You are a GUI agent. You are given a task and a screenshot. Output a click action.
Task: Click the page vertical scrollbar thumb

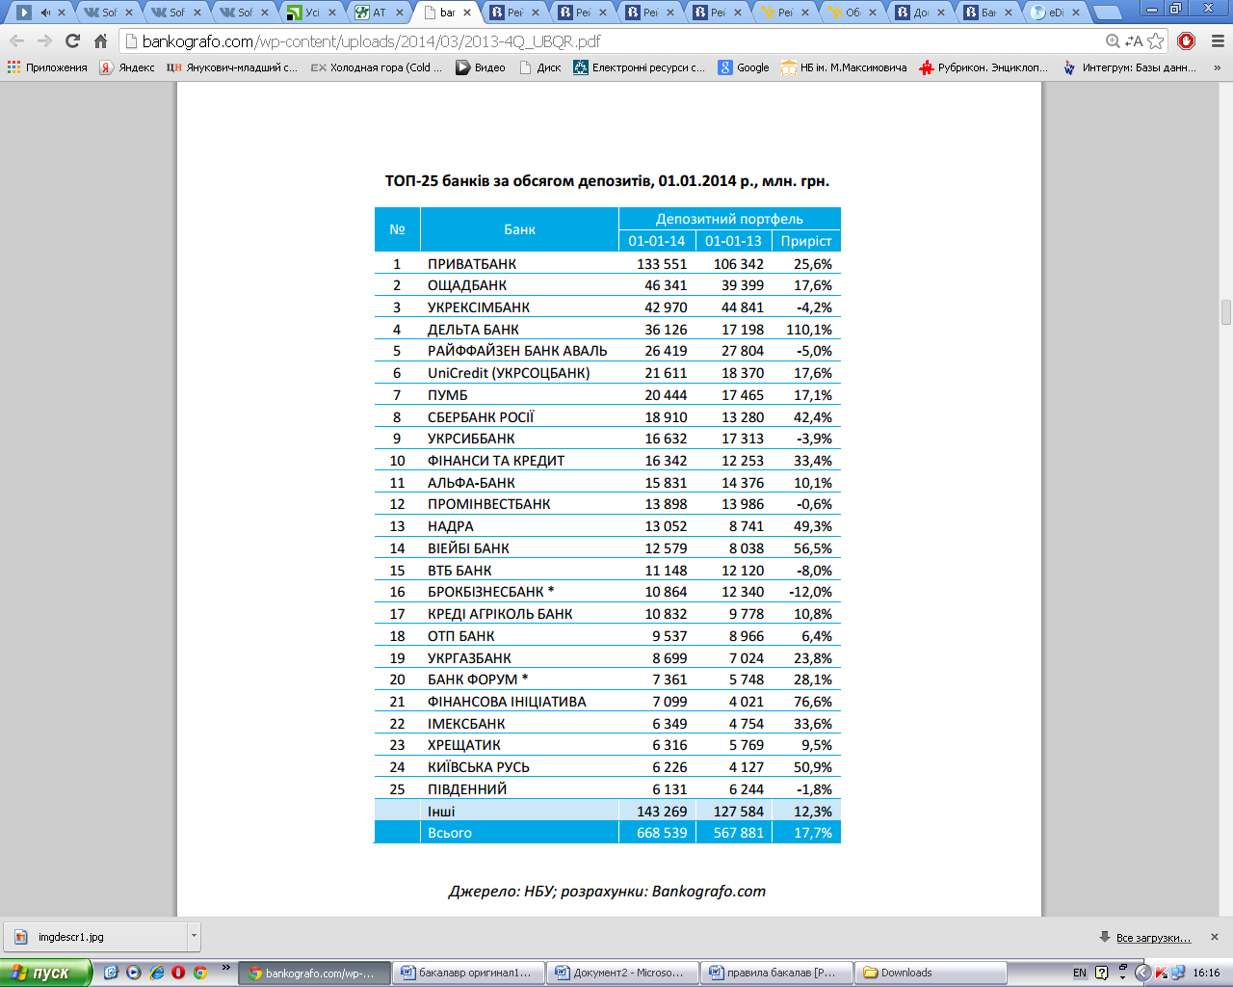click(x=1225, y=313)
